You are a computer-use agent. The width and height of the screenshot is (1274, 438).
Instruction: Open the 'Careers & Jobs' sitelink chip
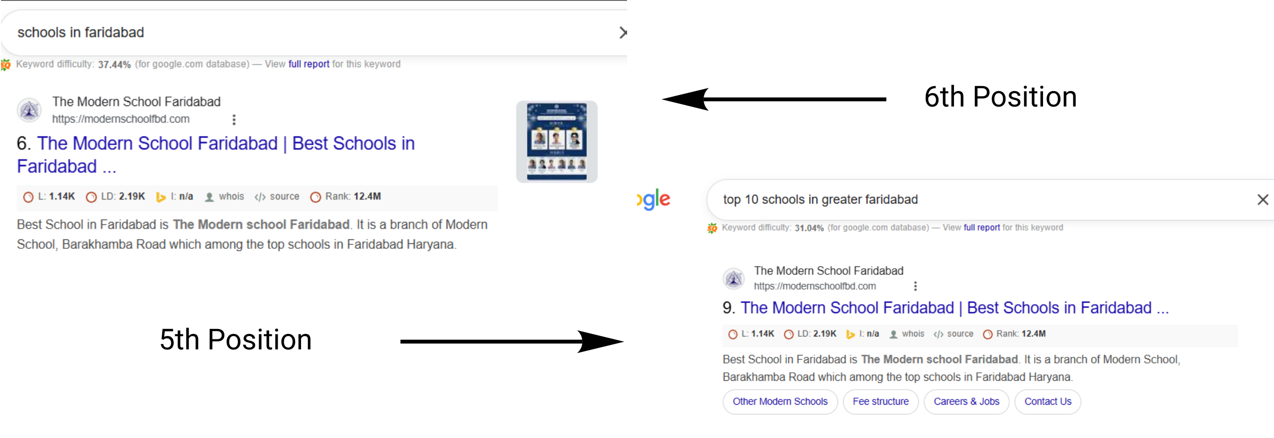click(966, 402)
